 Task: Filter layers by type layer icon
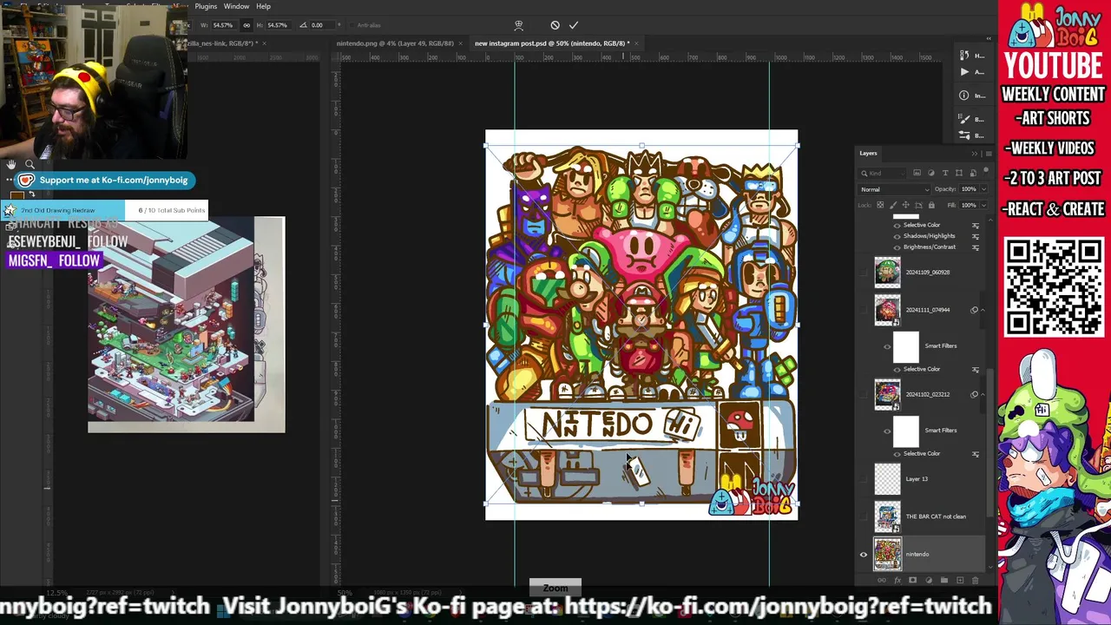[x=946, y=173]
